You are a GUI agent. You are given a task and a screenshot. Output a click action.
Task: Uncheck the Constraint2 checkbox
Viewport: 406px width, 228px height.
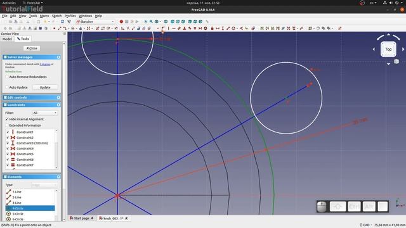[x=8, y=137]
